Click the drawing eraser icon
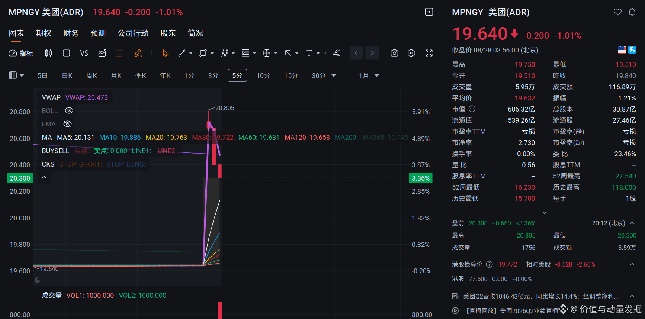Viewport: 645px width, 319px height. (x=337, y=53)
